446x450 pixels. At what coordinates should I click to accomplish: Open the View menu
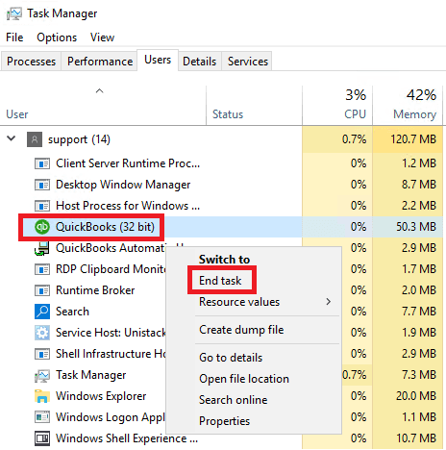pyautogui.click(x=102, y=37)
